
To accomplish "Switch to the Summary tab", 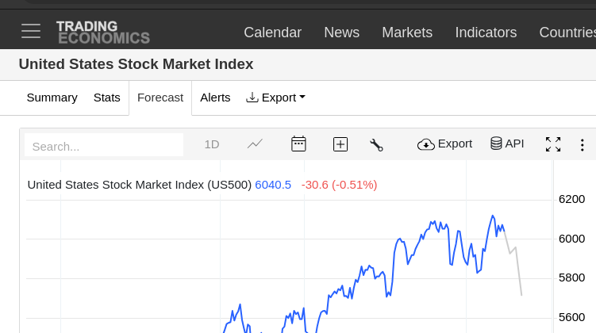I will point(52,98).
